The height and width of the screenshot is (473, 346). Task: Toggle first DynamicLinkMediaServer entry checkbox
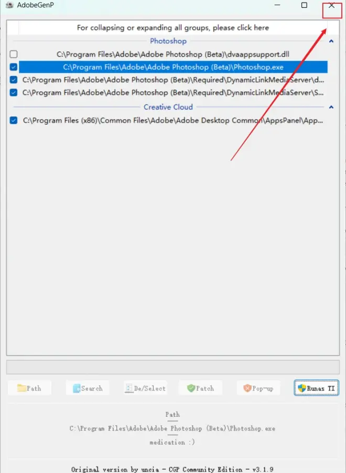(14, 80)
